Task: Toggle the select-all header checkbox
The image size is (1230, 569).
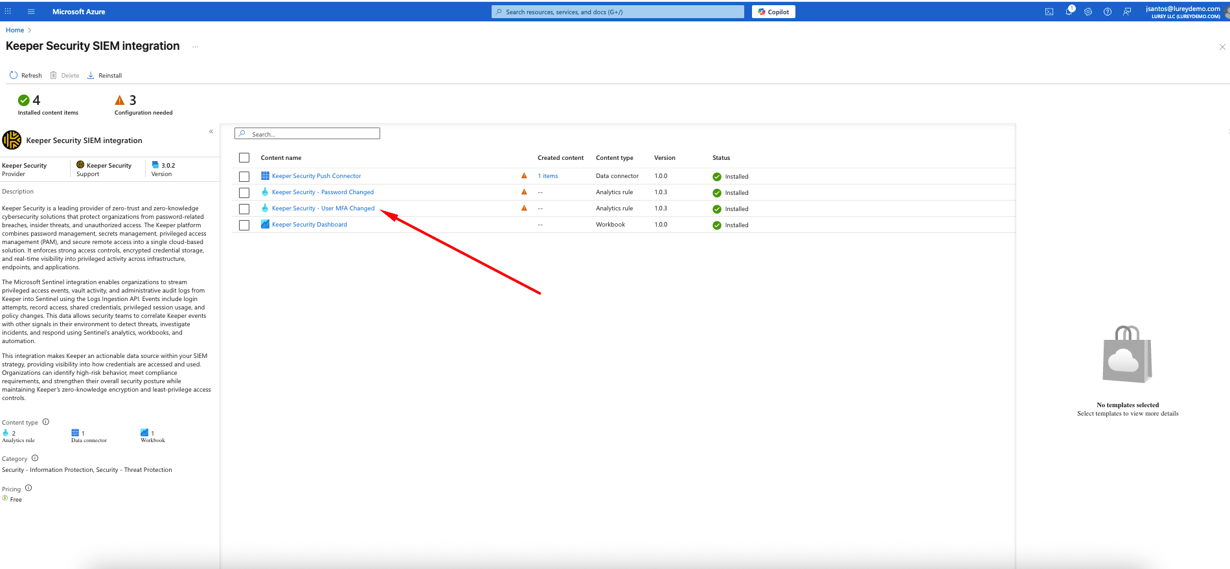Action: (x=244, y=158)
